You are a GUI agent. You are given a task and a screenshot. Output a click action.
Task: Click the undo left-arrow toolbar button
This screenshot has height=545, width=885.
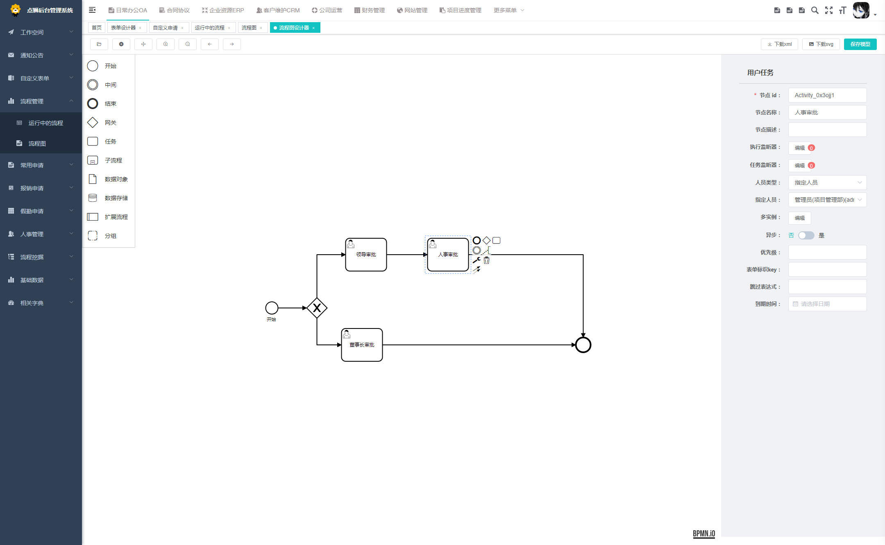tap(210, 44)
